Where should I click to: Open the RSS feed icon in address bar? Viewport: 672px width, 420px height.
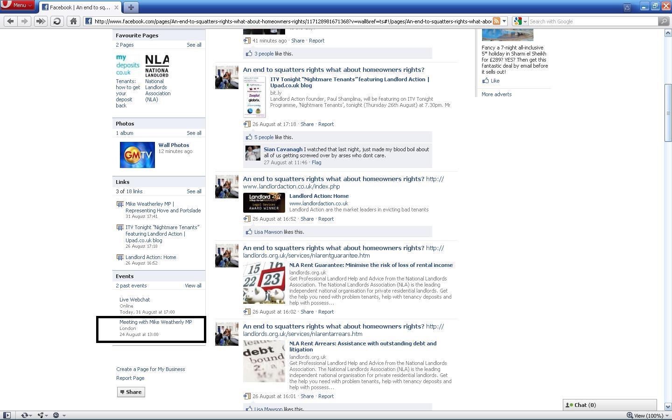(x=497, y=21)
